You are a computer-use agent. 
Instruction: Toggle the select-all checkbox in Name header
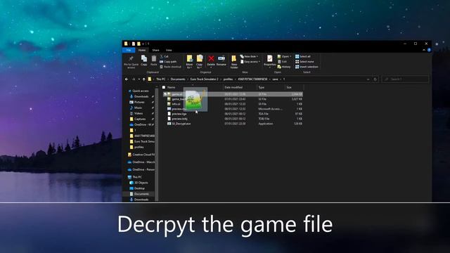point(164,87)
